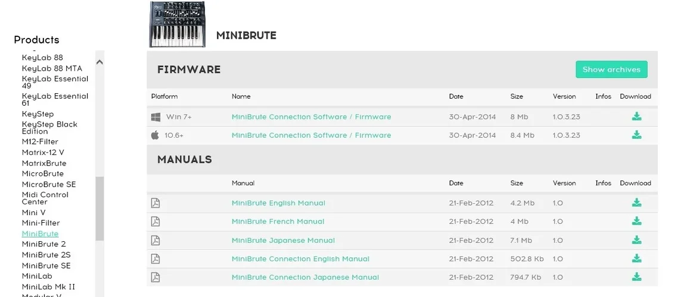Click the manuals Manual column header
Viewport: 690px width, 297px height.
[243, 183]
